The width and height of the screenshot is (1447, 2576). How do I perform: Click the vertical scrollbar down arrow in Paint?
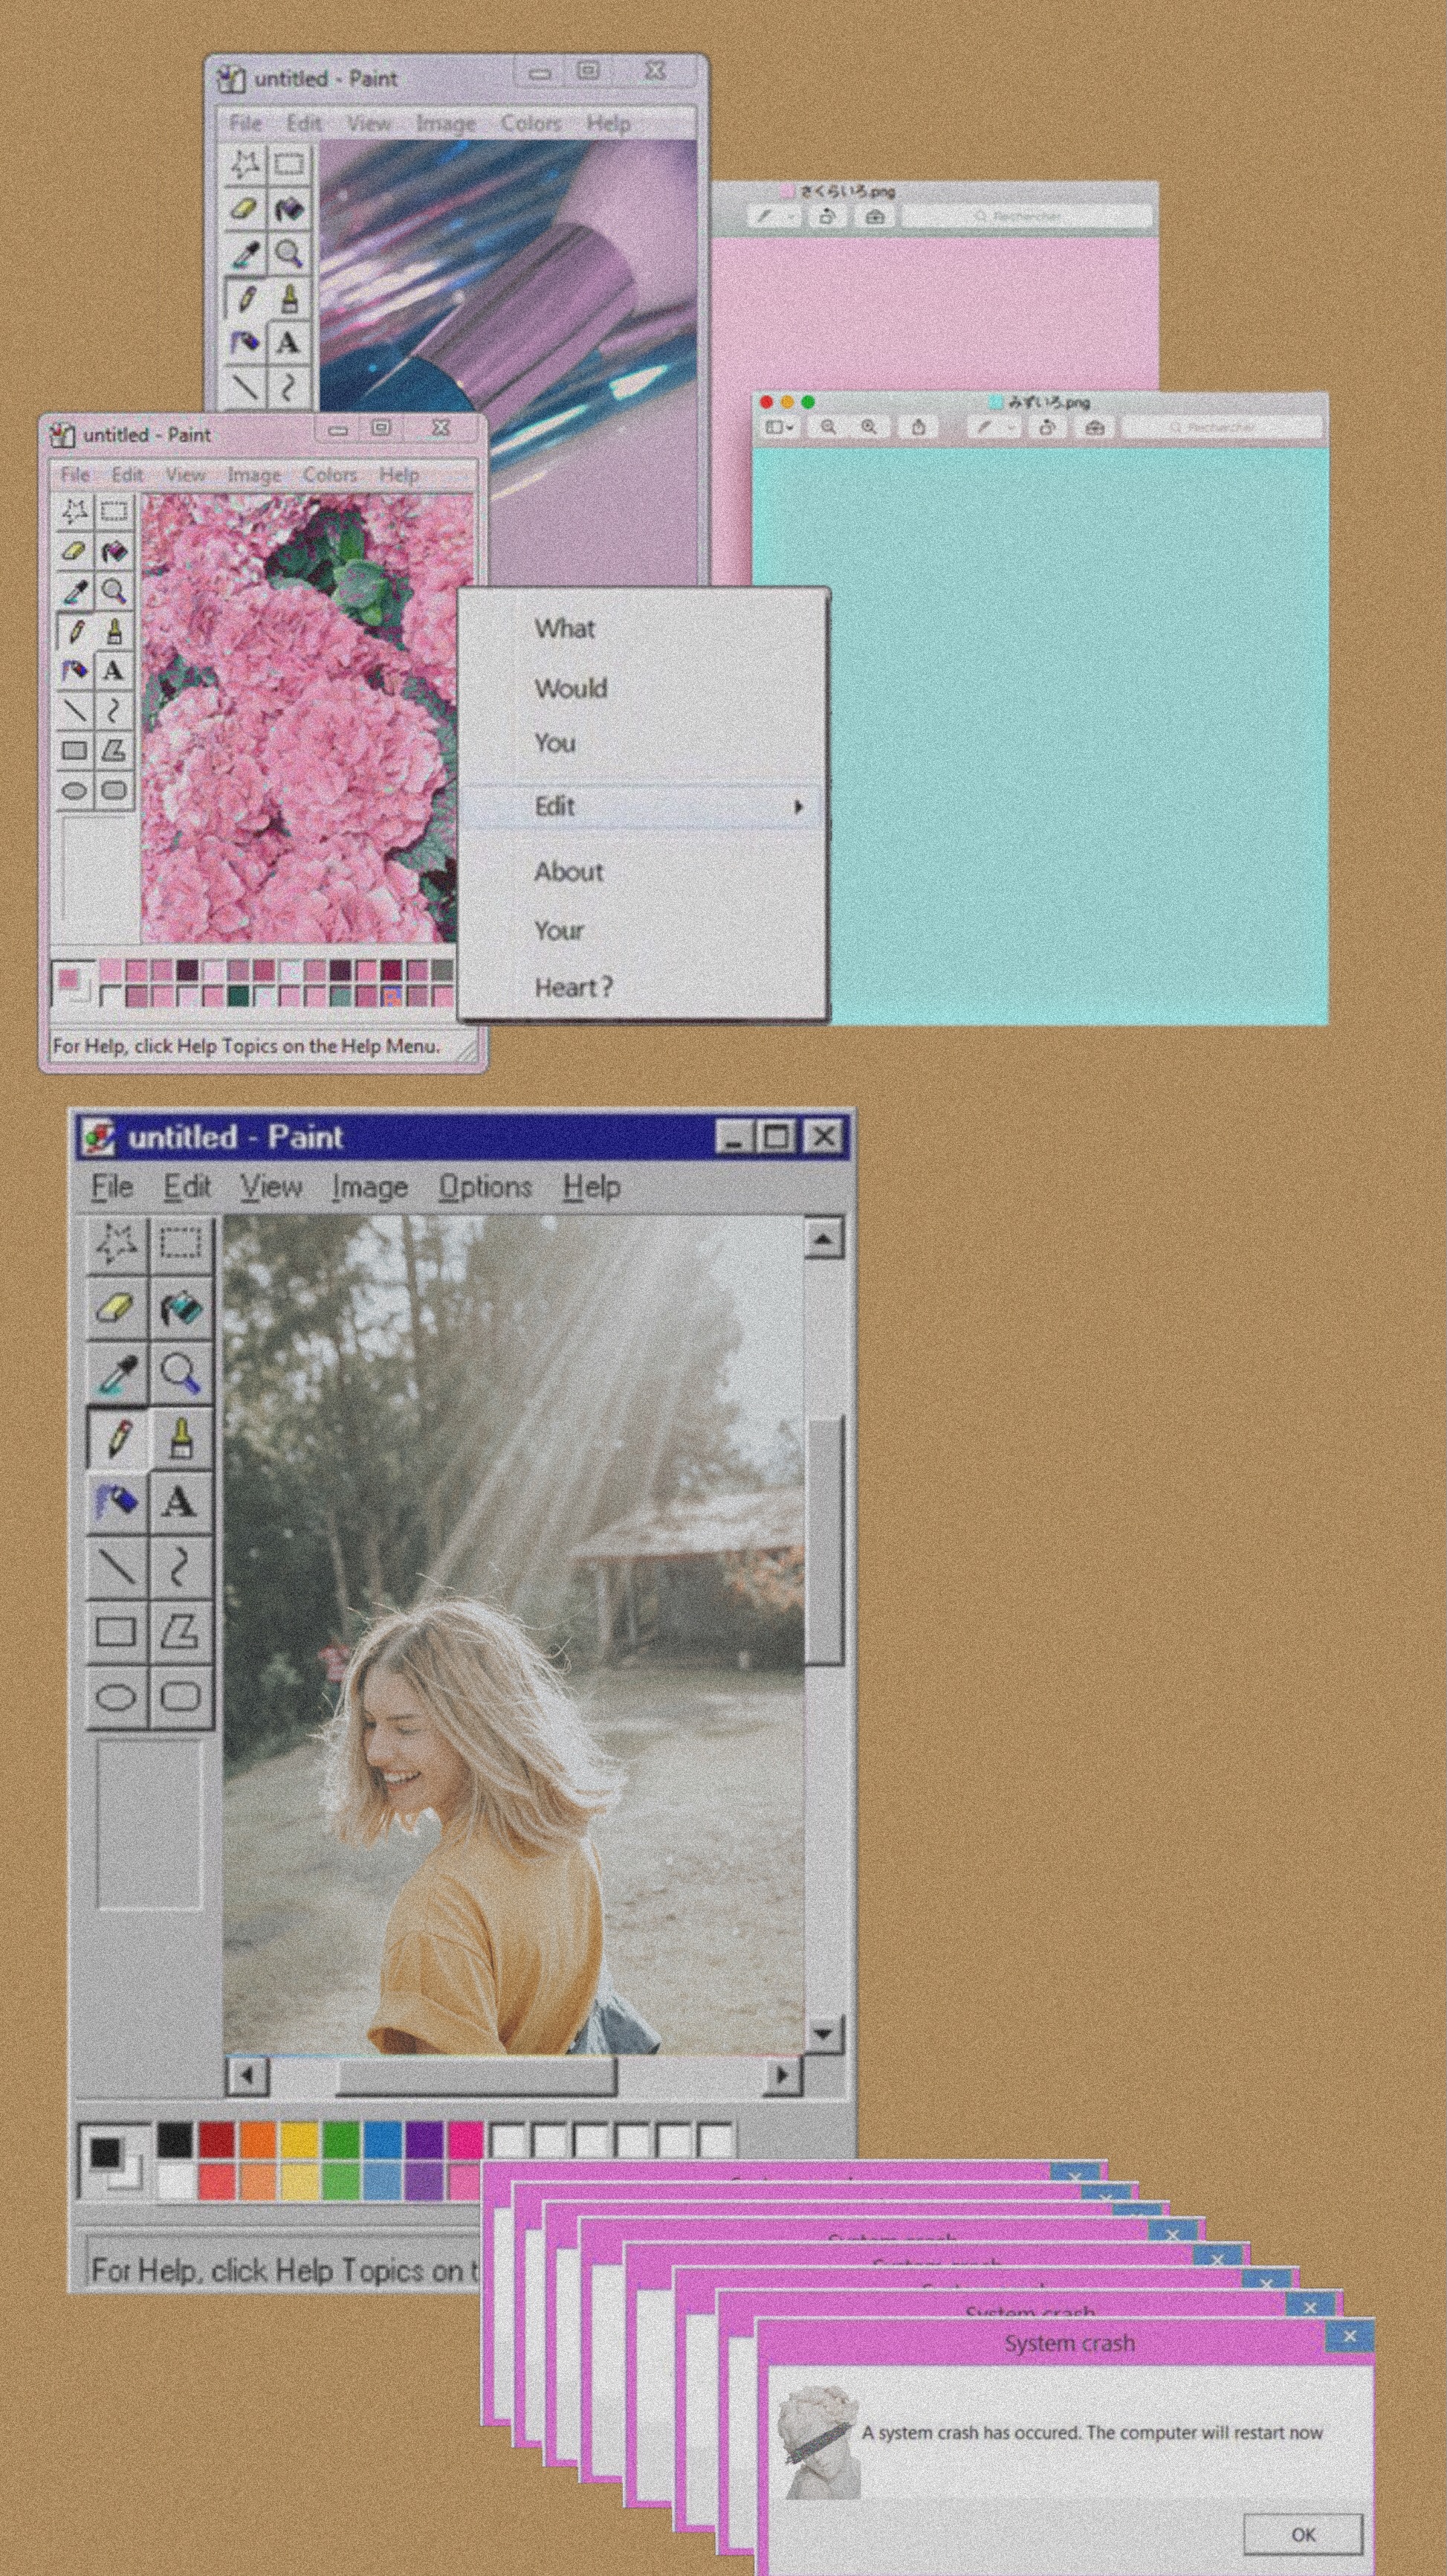(x=823, y=2033)
